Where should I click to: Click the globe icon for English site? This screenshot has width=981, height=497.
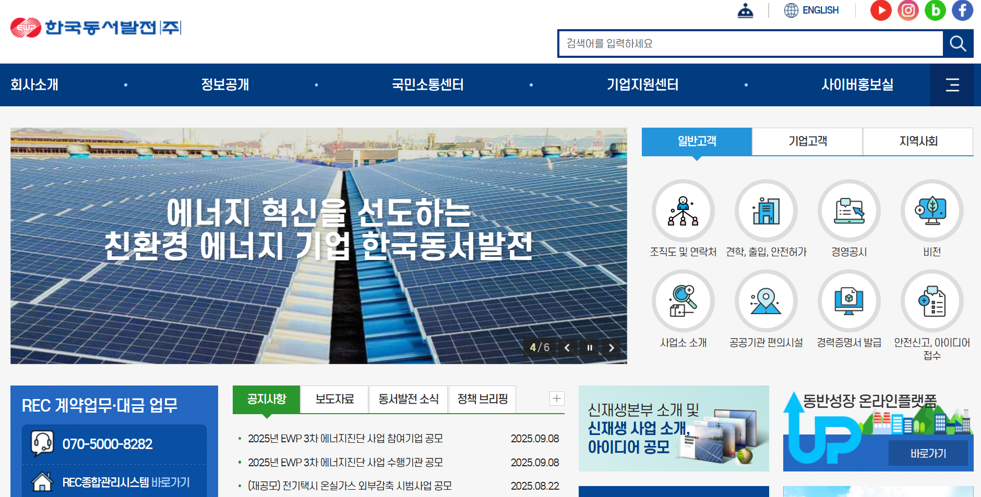(791, 10)
